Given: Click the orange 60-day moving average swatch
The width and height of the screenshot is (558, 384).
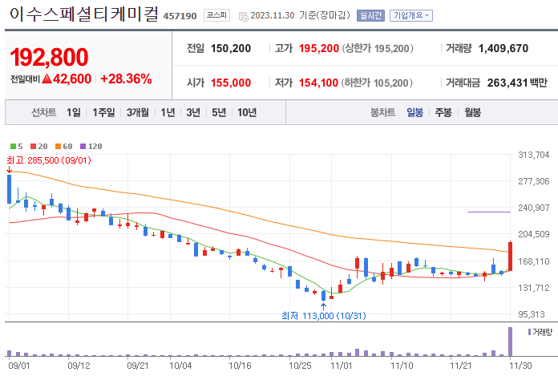Looking at the screenshot, I should pyautogui.click(x=59, y=146).
